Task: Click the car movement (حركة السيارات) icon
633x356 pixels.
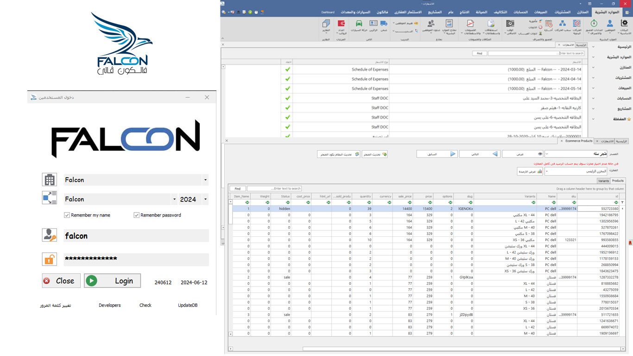Action: [359, 23]
